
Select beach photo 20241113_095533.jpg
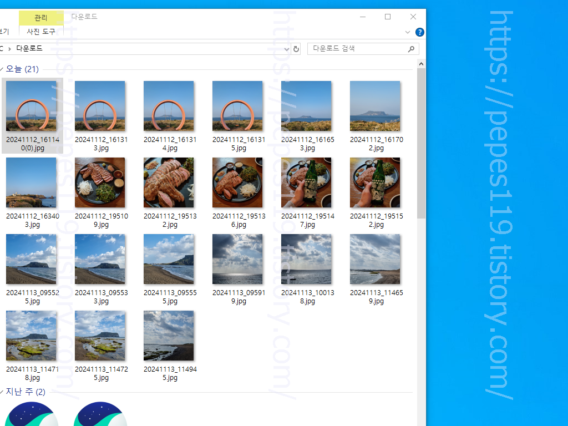(100, 259)
